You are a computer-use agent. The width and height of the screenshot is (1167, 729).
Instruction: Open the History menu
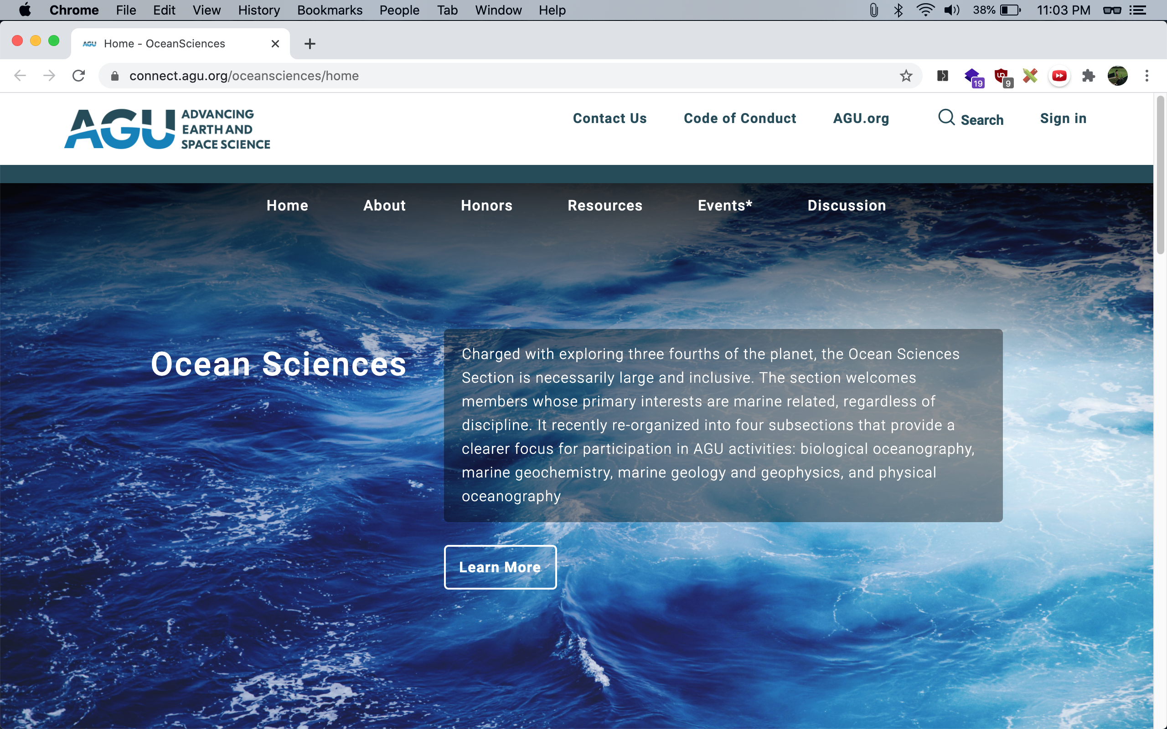(x=258, y=10)
